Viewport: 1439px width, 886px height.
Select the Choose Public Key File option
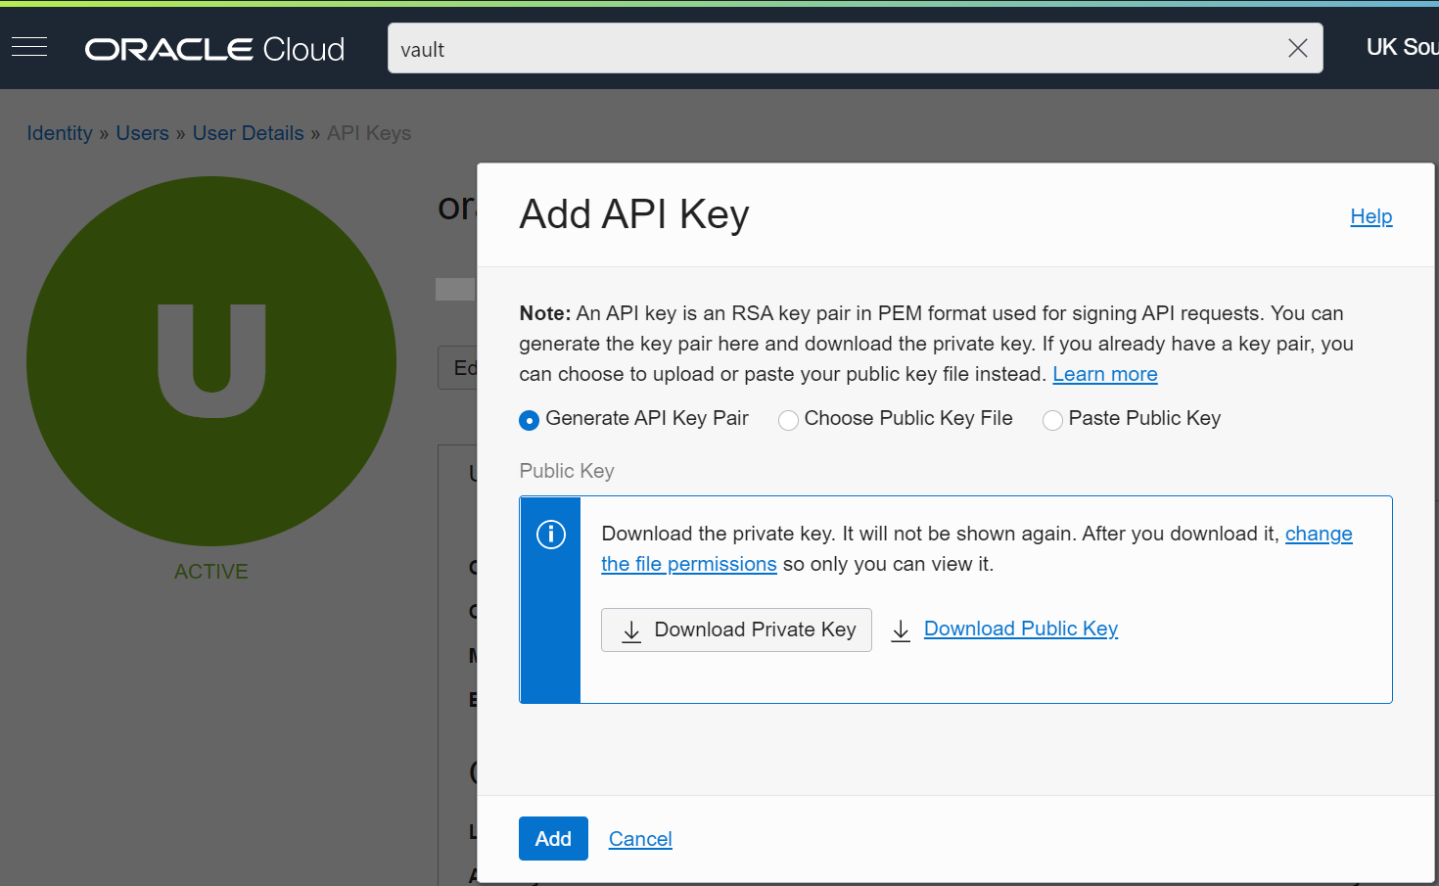789,419
